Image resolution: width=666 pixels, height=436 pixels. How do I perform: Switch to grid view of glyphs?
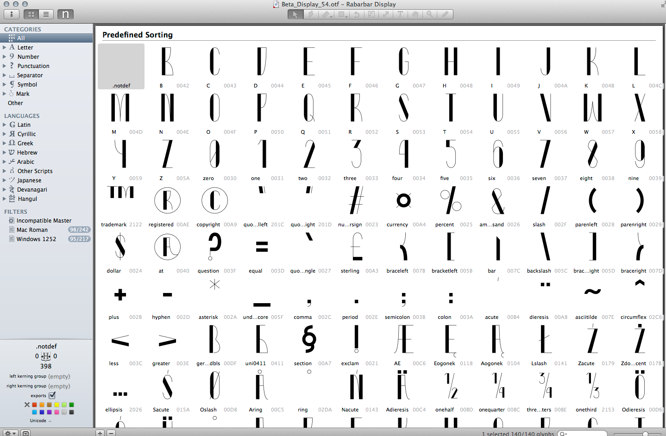(x=31, y=14)
